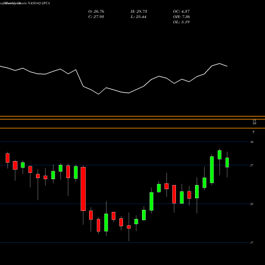
Task: Select the OC: 4.37 reading
Action: point(181,12)
